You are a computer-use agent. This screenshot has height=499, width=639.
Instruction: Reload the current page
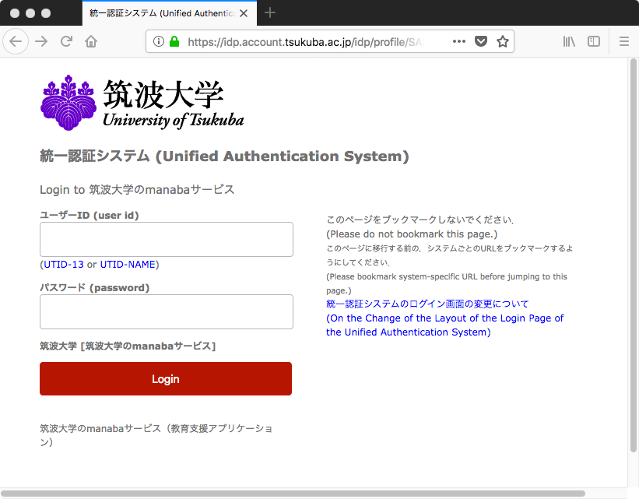(66, 41)
